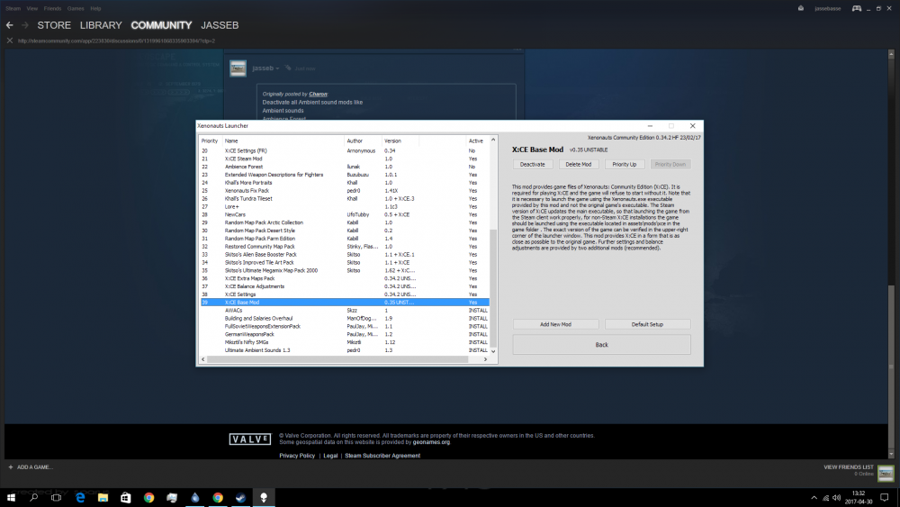The height and width of the screenshot is (507, 900).
Task: Click the mod list horizontal scrollbar thumb
Action: 337,359
